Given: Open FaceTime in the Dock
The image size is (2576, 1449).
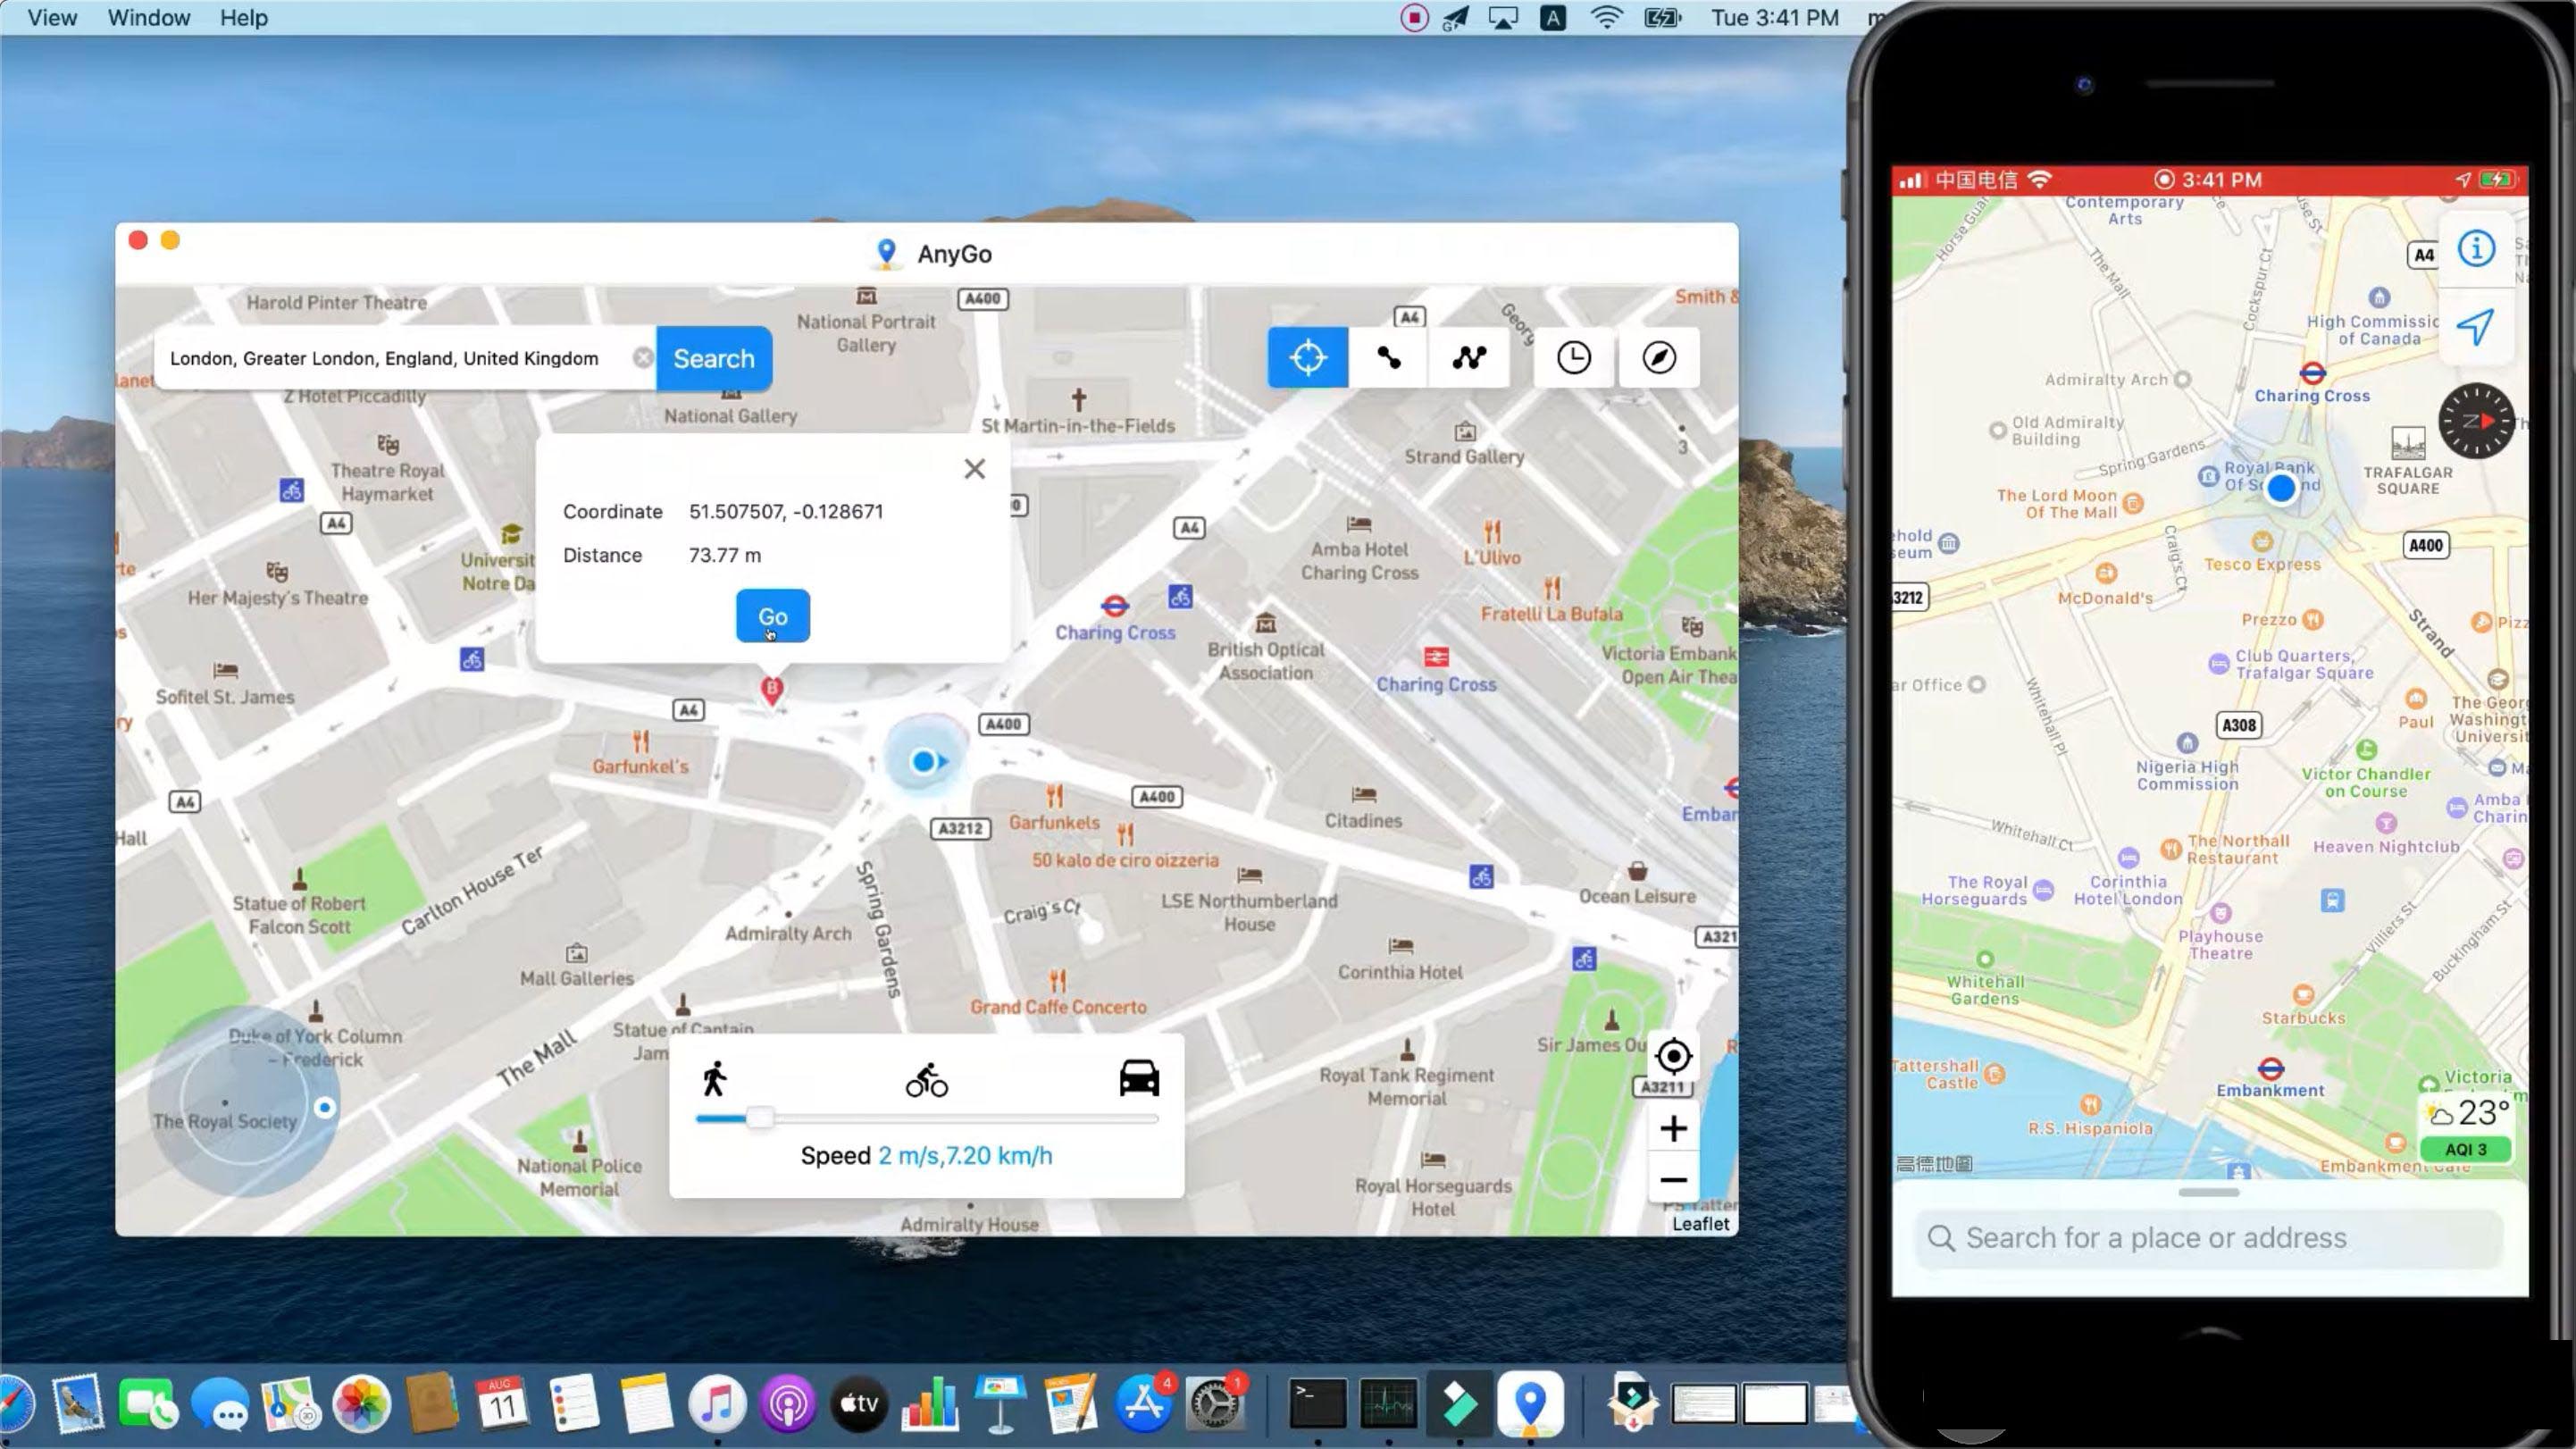Looking at the screenshot, I should coord(149,1403).
